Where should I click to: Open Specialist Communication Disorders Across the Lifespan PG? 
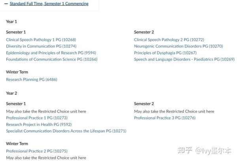click(66, 131)
